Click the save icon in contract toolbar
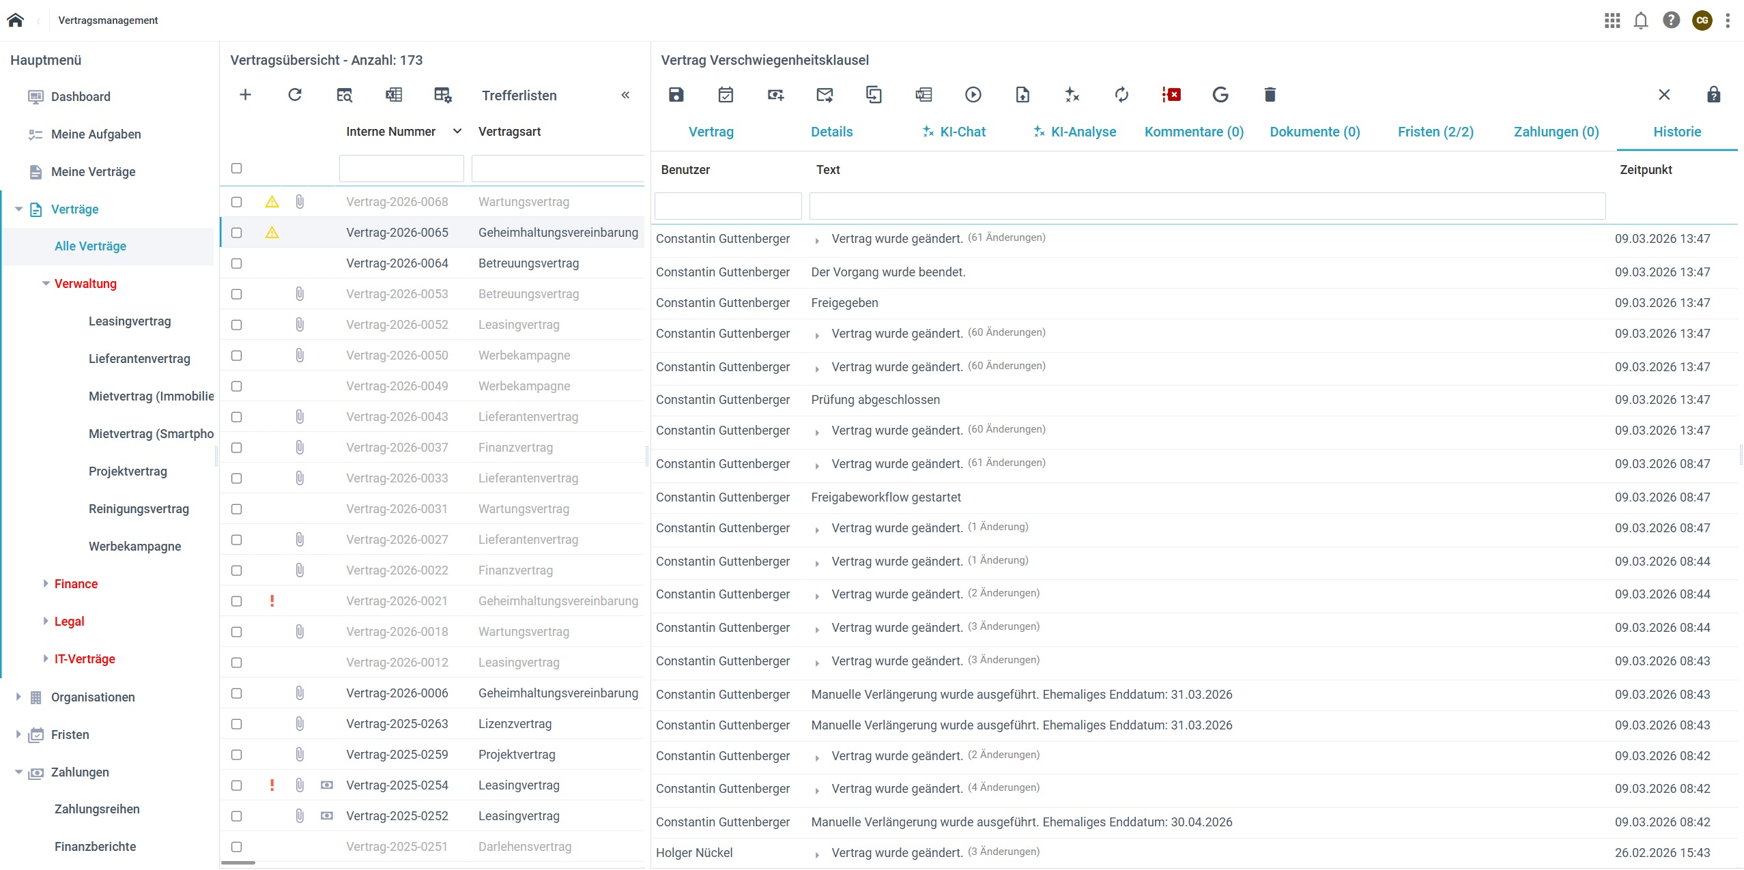The image size is (1744, 870). pyautogui.click(x=676, y=95)
